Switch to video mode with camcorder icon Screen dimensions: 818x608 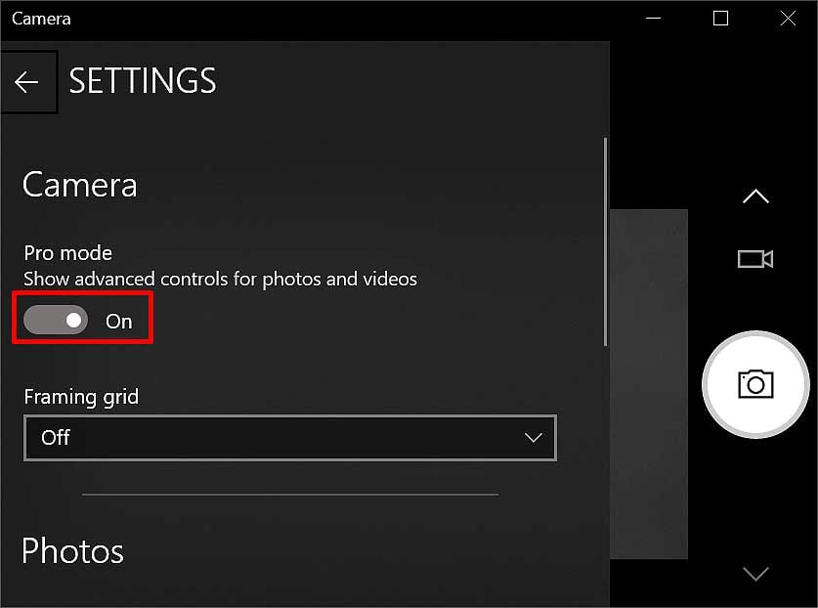754,259
